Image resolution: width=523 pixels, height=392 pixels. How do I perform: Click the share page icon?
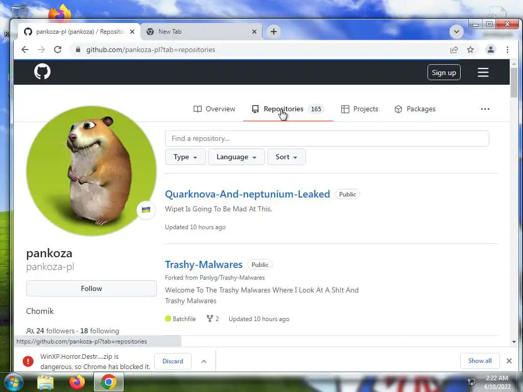pos(454,50)
